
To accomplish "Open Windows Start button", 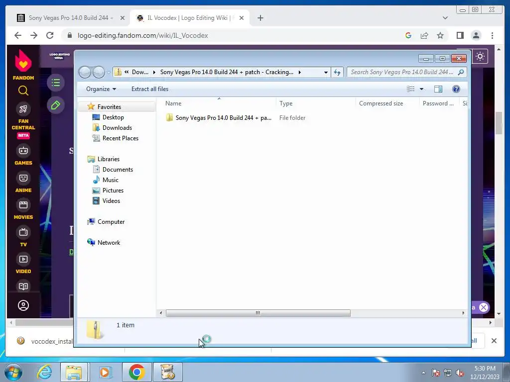I will [x=13, y=372].
